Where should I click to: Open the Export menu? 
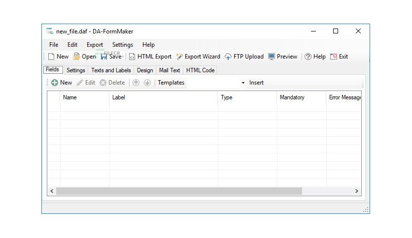point(95,45)
